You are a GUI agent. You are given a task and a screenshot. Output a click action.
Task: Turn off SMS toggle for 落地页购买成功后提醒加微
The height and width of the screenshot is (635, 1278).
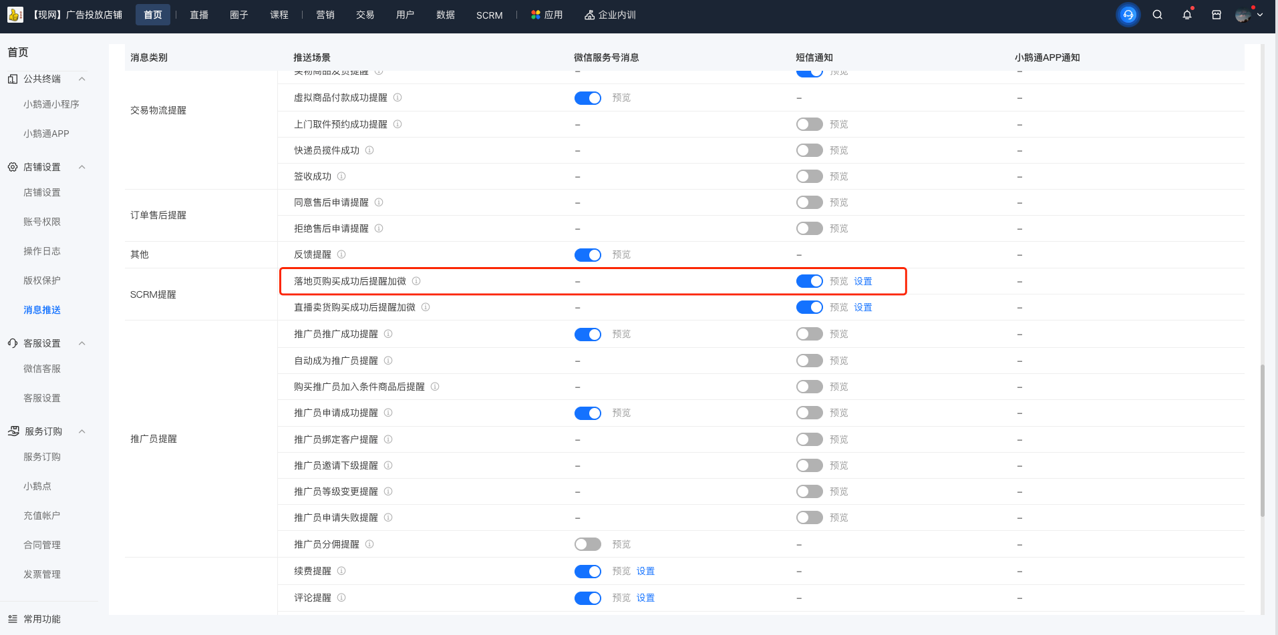tap(810, 281)
